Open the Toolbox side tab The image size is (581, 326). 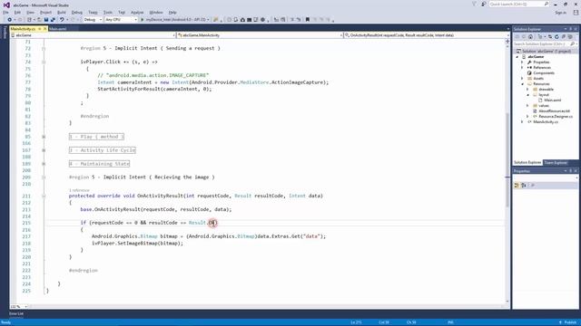5,33
